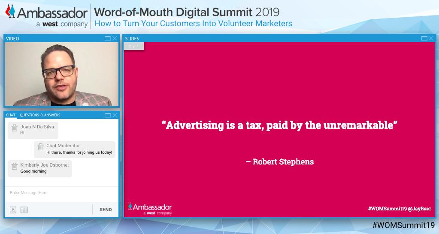Close the Slides panel

click(431, 38)
